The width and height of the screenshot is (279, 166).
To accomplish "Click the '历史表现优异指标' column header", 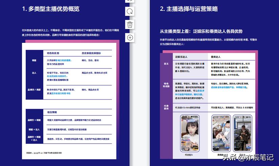I will point(91,53).
